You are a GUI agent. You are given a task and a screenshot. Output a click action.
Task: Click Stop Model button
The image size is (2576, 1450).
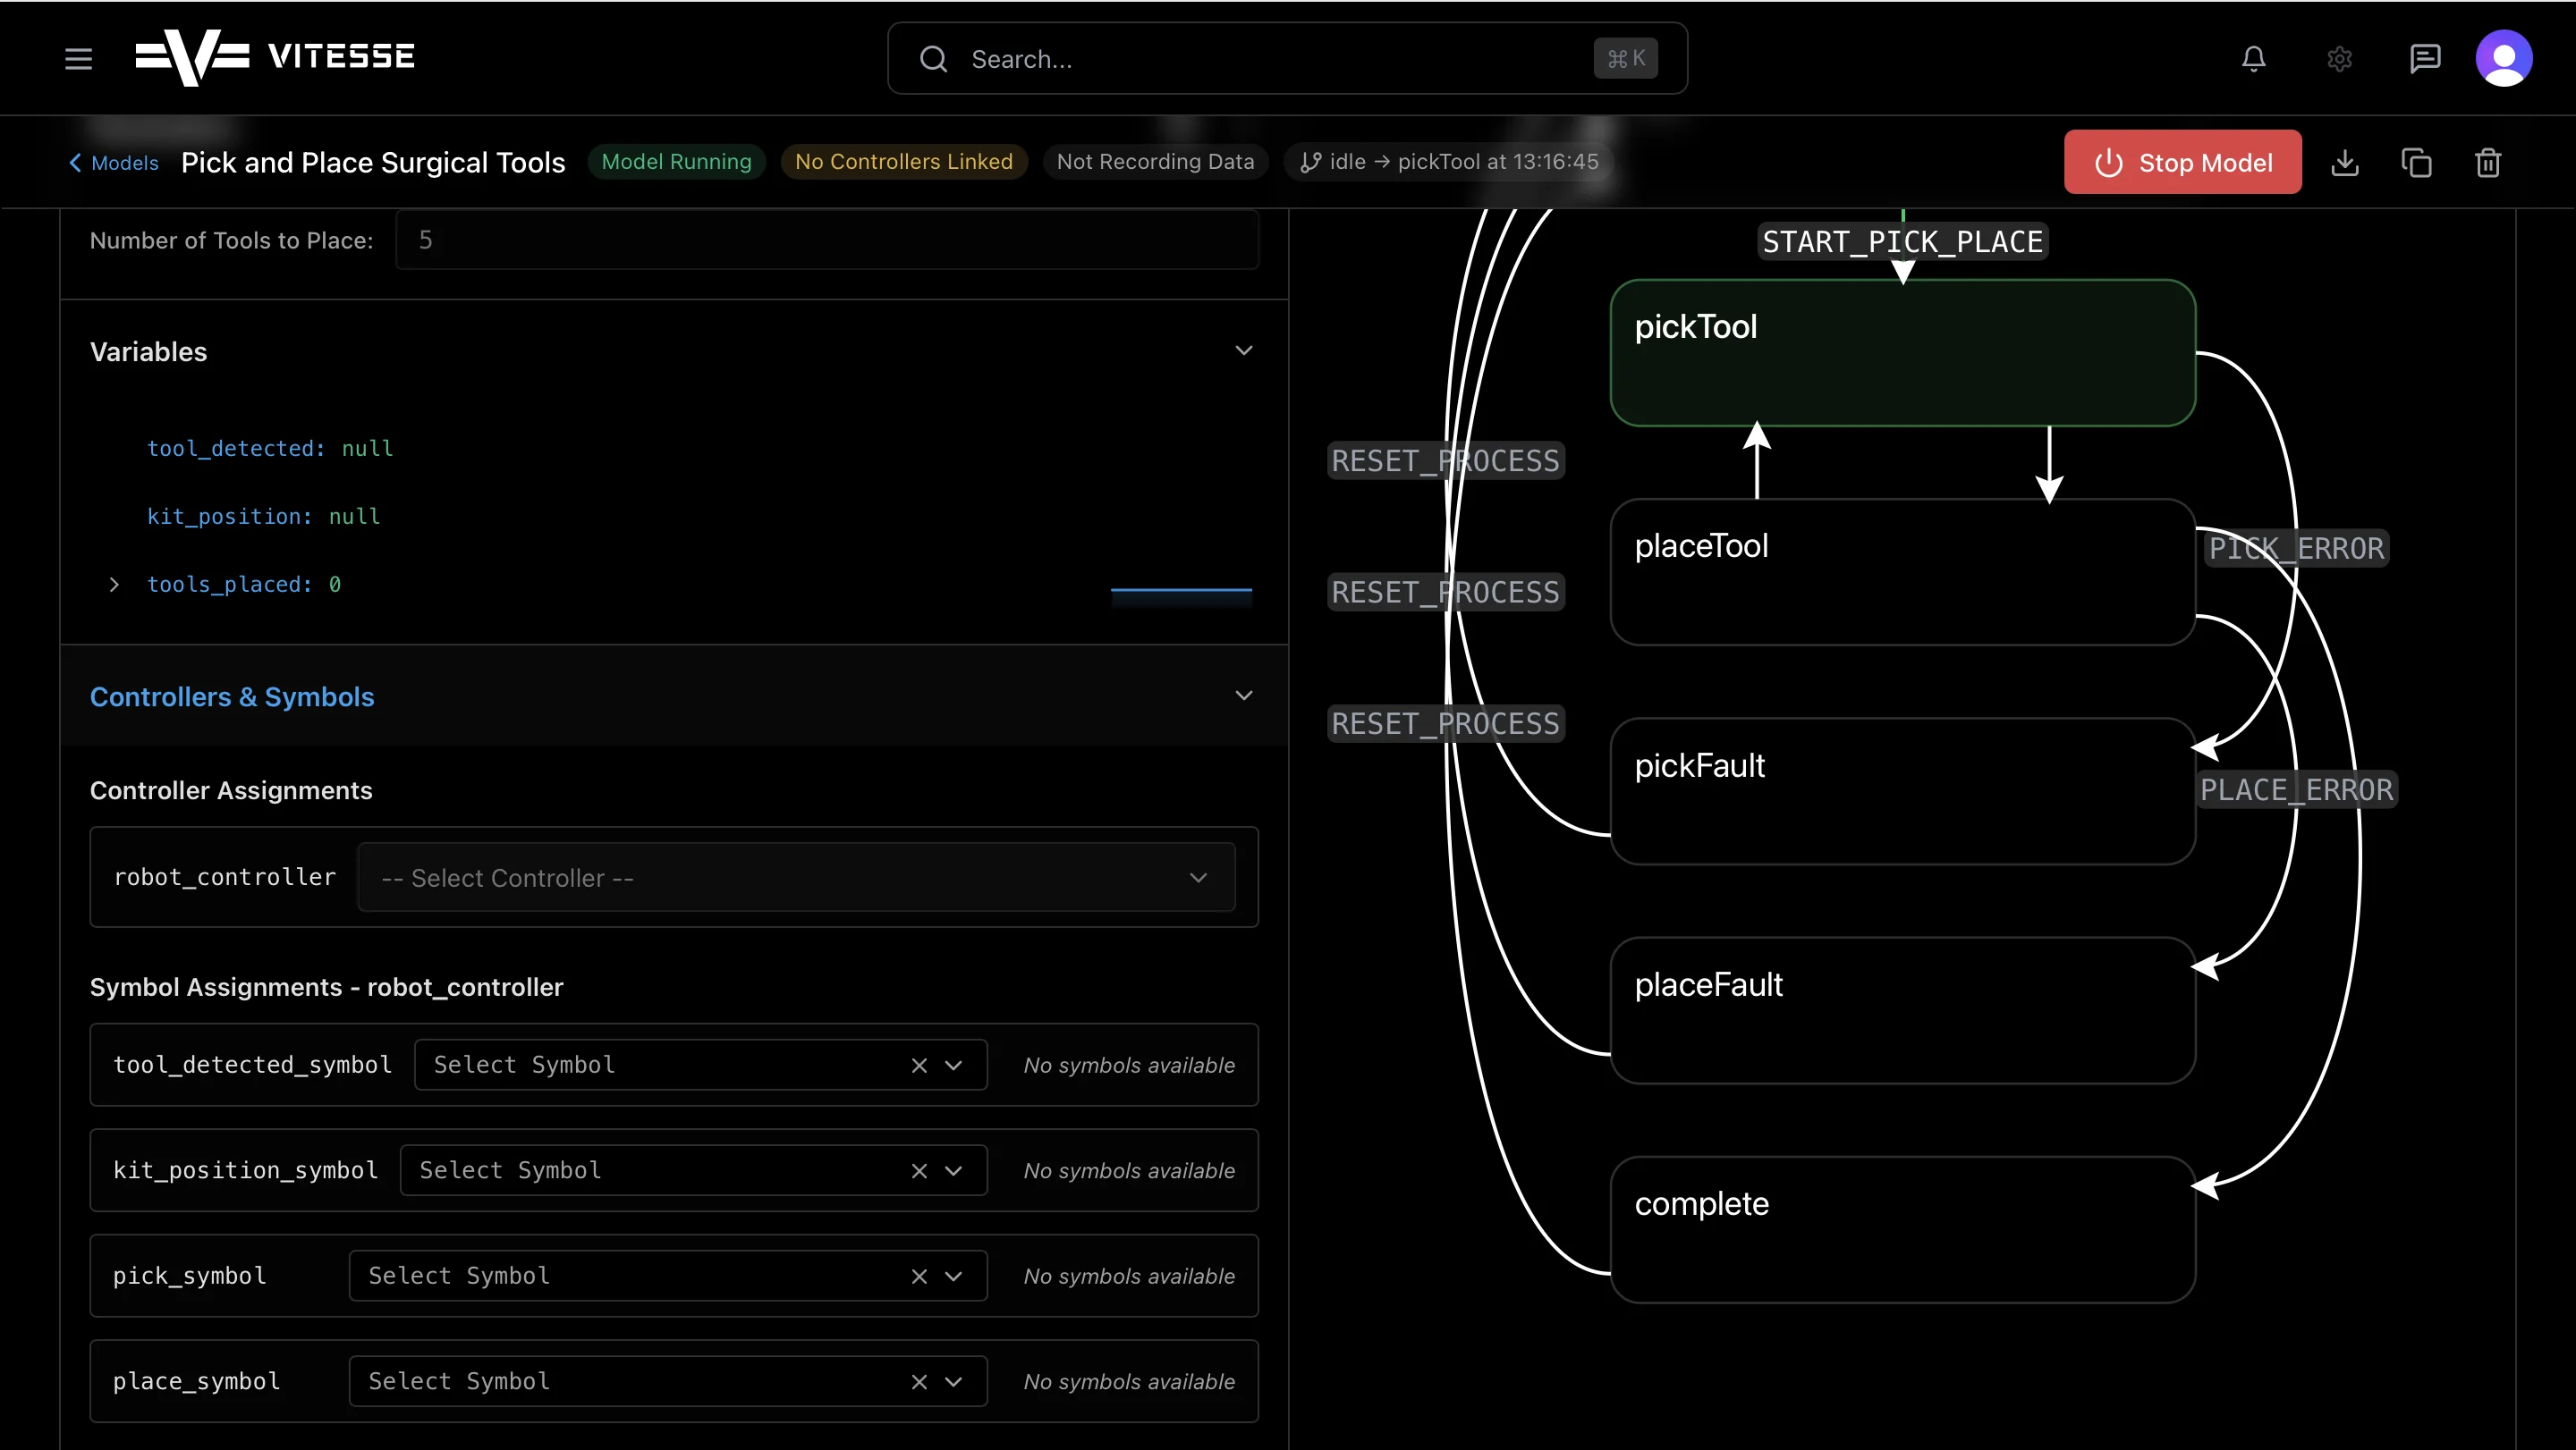(x=2182, y=162)
